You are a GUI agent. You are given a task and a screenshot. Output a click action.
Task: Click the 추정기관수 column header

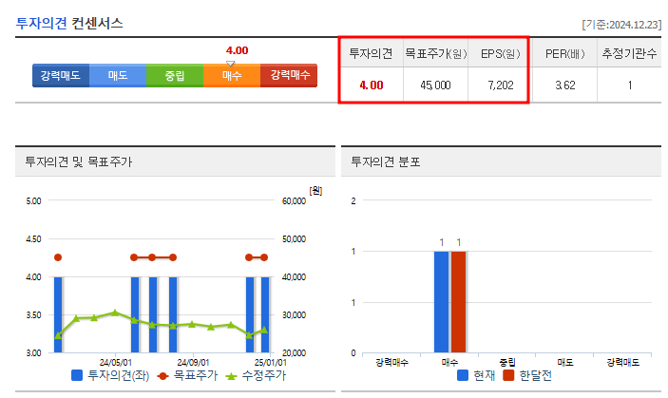point(629,53)
